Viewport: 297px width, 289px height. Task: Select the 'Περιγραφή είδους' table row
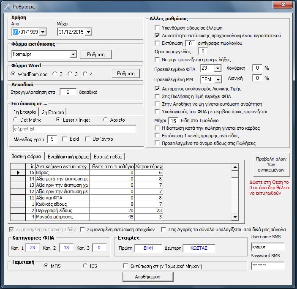coord(86,210)
